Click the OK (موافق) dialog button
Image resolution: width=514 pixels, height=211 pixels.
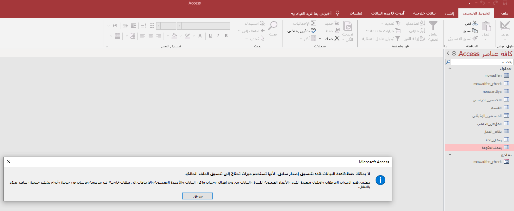point(198,196)
